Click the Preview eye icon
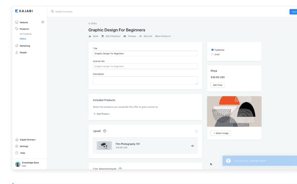This screenshot has width=297, height=184. point(125,36)
